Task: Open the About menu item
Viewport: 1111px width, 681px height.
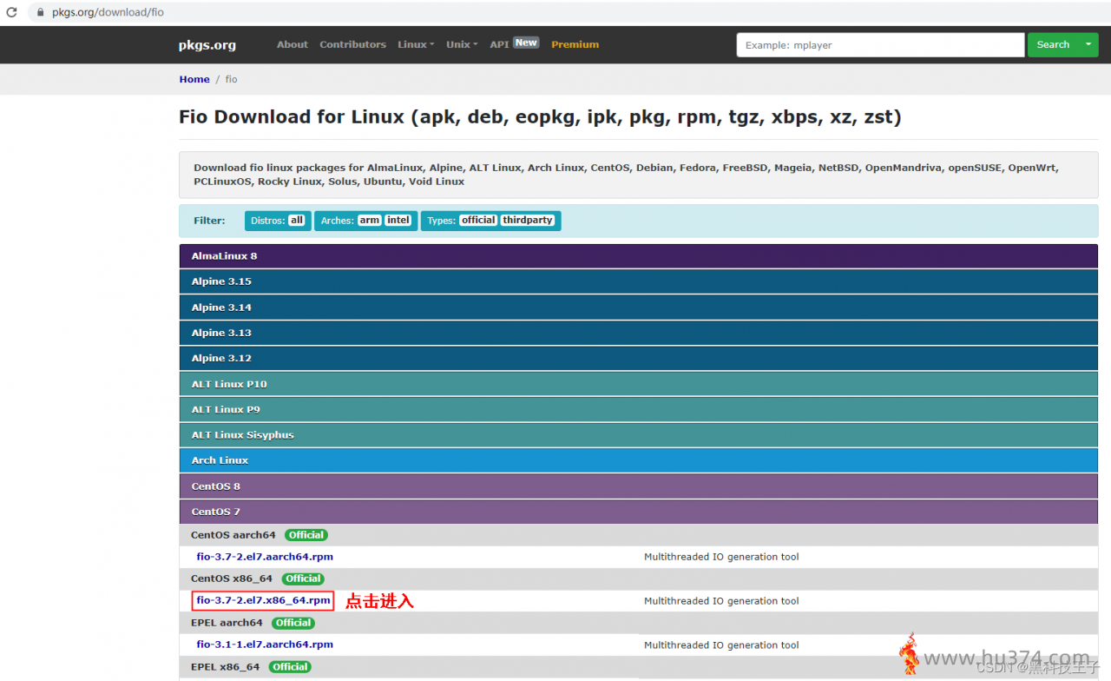Action: click(x=293, y=44)
